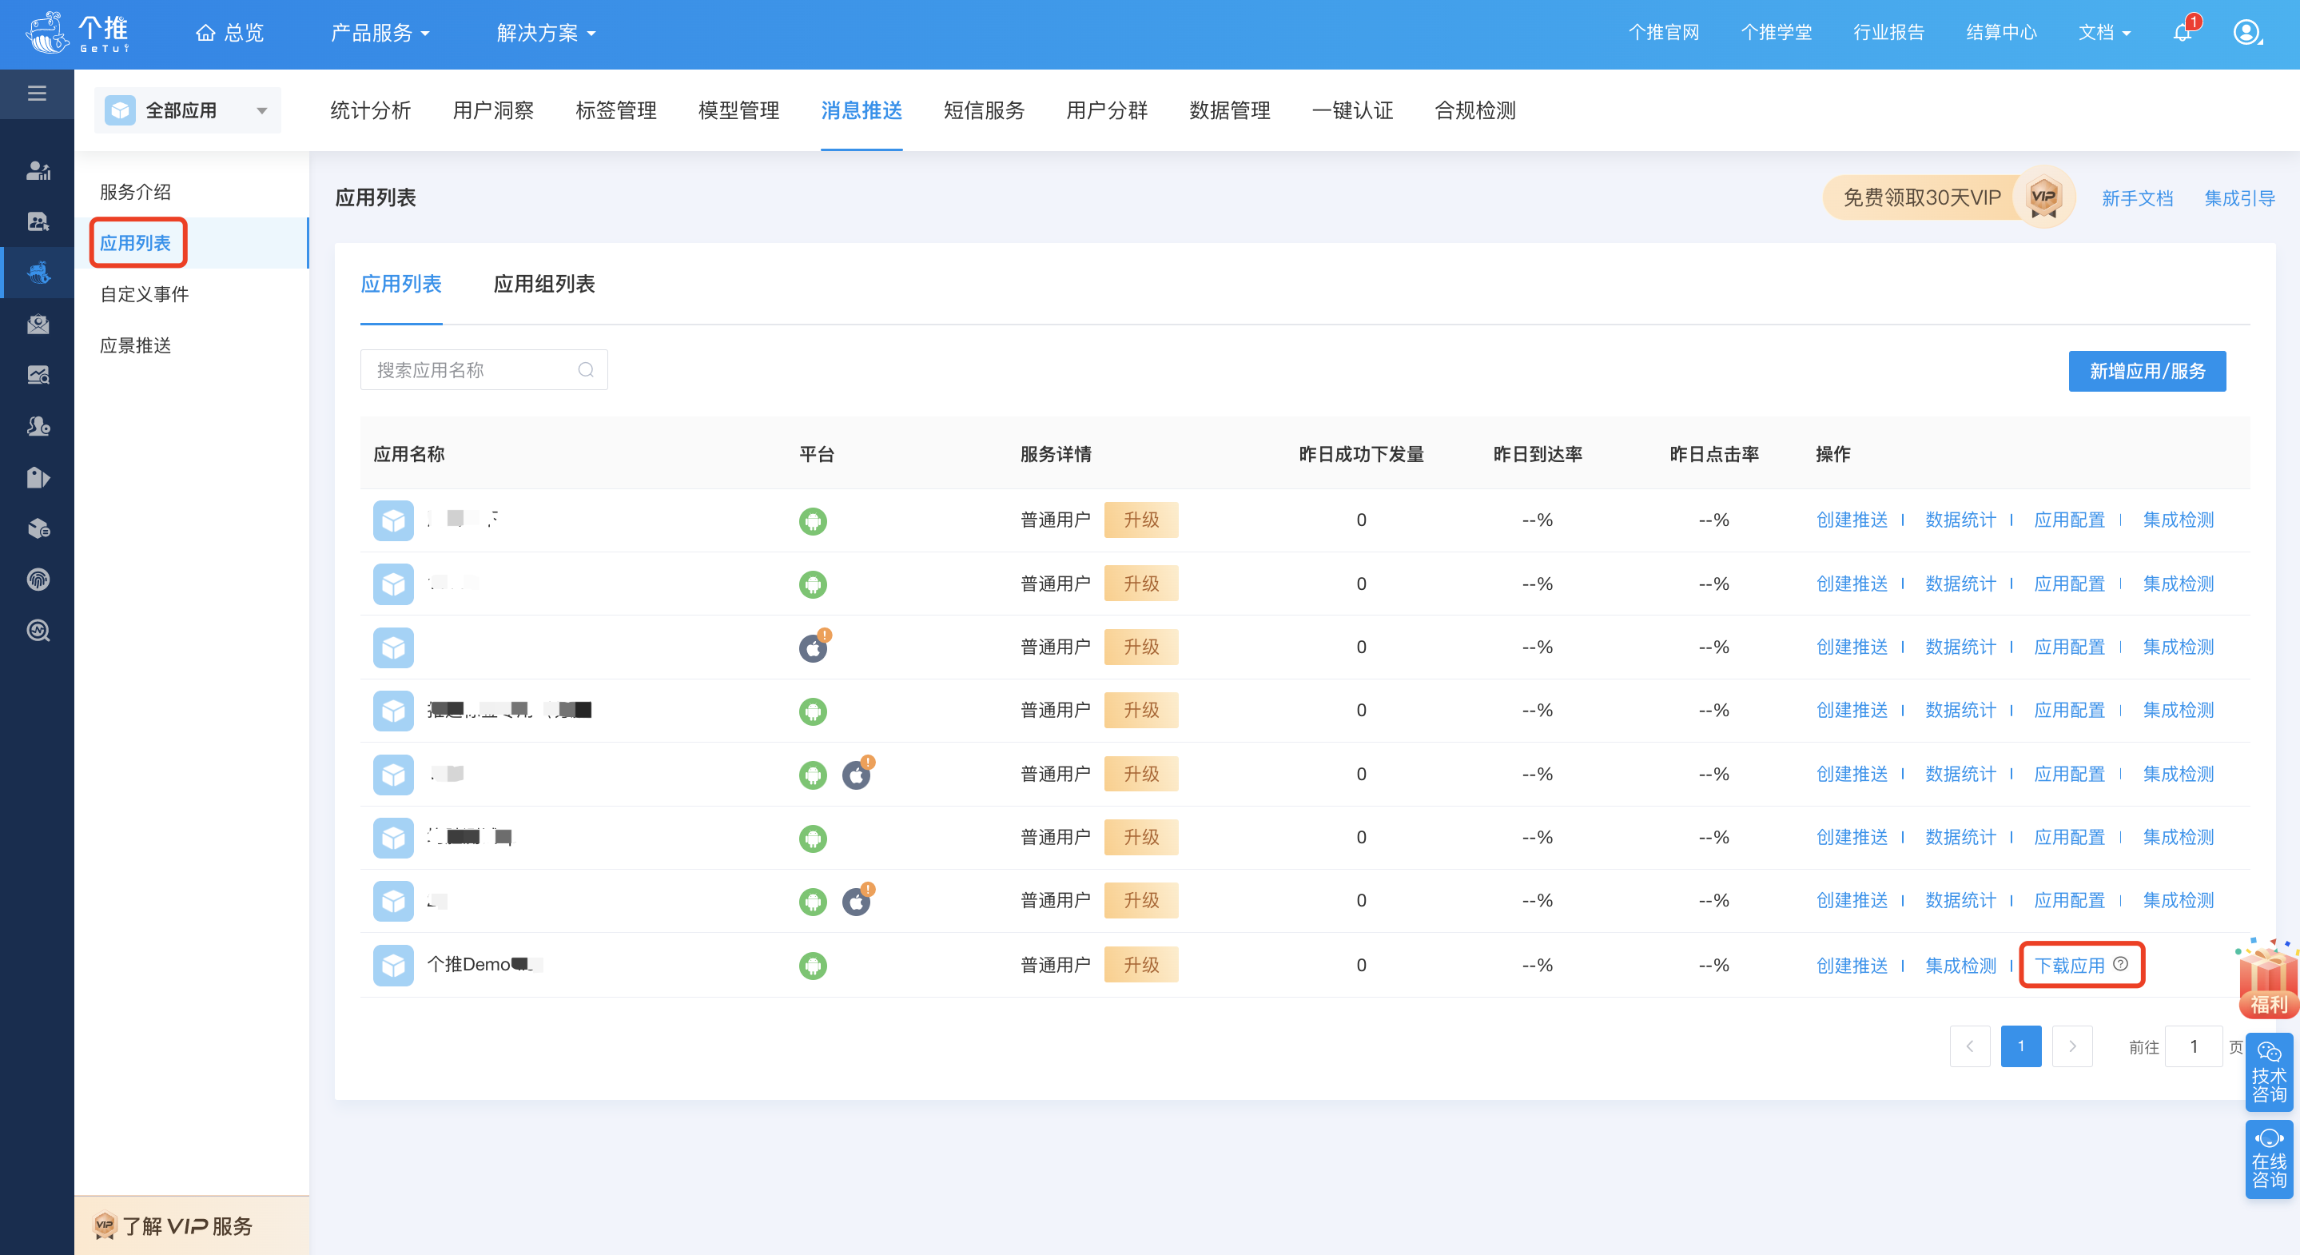Switch to 统计分析 tab
This screenshot has width=2300, height=1255.
(371, 111)
